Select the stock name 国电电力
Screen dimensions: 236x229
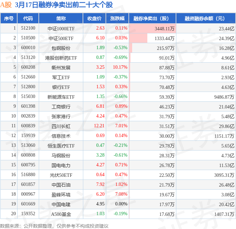pyautogui.click(x=61, y=165)
